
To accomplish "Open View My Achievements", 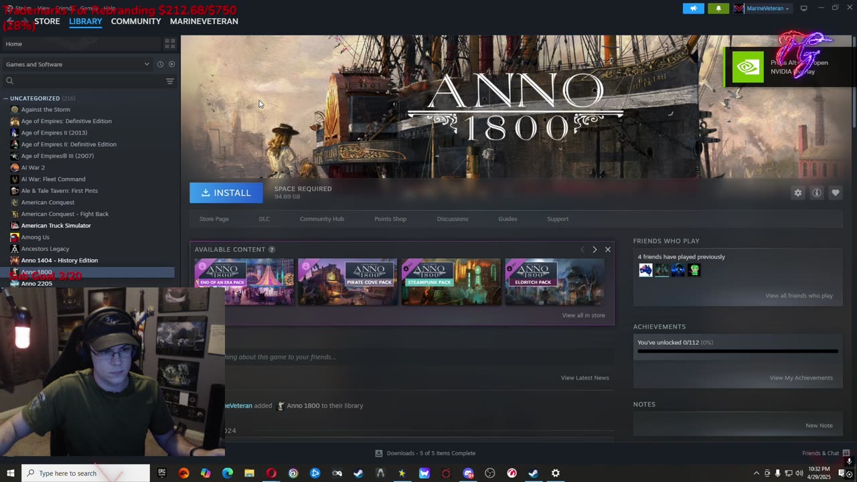I will coord(801,378).
